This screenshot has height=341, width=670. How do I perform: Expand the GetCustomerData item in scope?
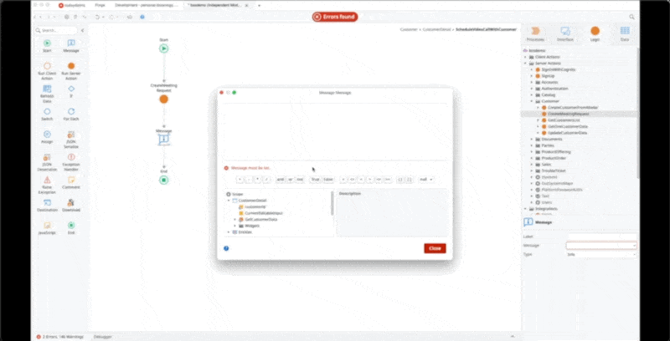tap(234, 219)
